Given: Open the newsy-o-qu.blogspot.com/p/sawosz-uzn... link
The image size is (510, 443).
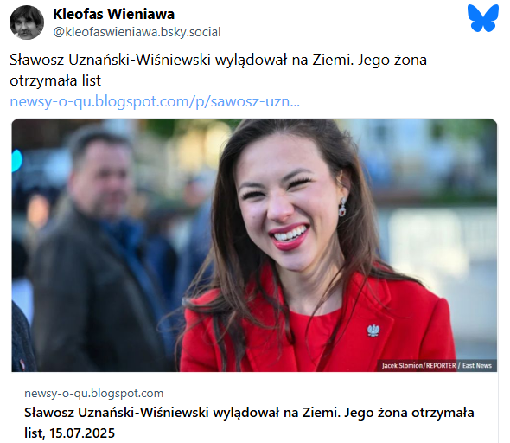Looking at the screenshot, I should click(x=155, y=101).
